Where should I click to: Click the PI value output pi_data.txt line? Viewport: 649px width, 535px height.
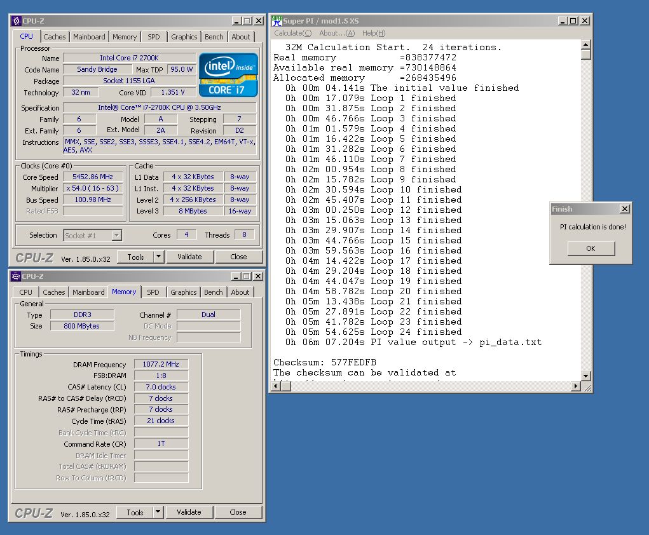[413, 342]
